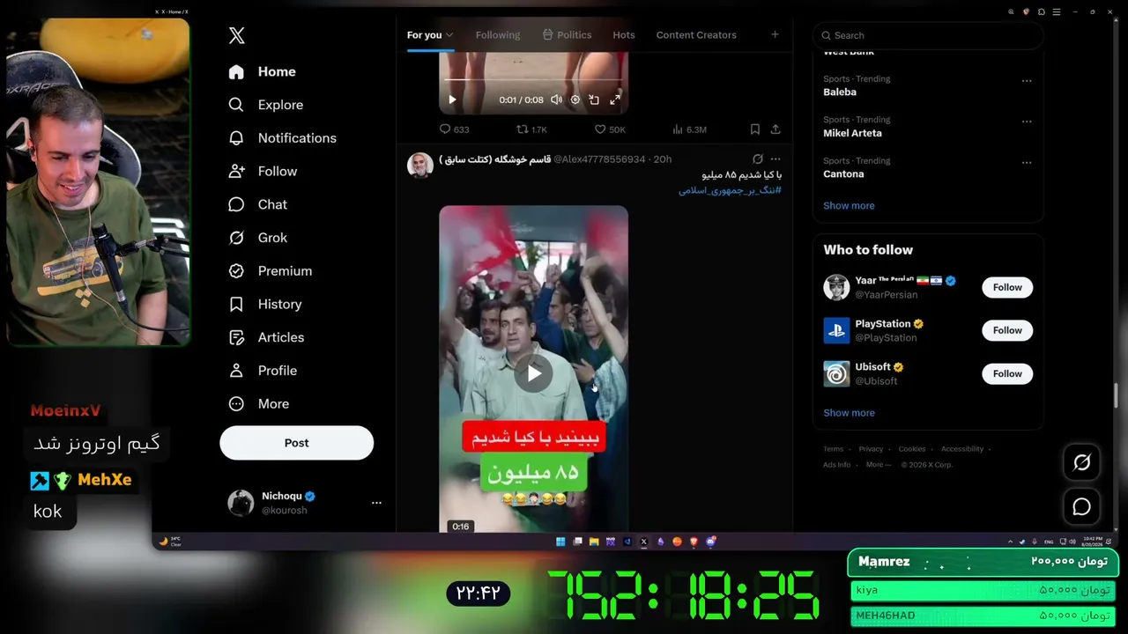Open the floating Grok button
Viewport: 1128px width, 634px height.
click(1081, 462)
